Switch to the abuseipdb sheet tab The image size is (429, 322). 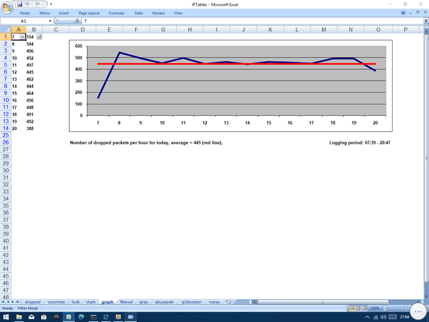[x=164, y=302]
